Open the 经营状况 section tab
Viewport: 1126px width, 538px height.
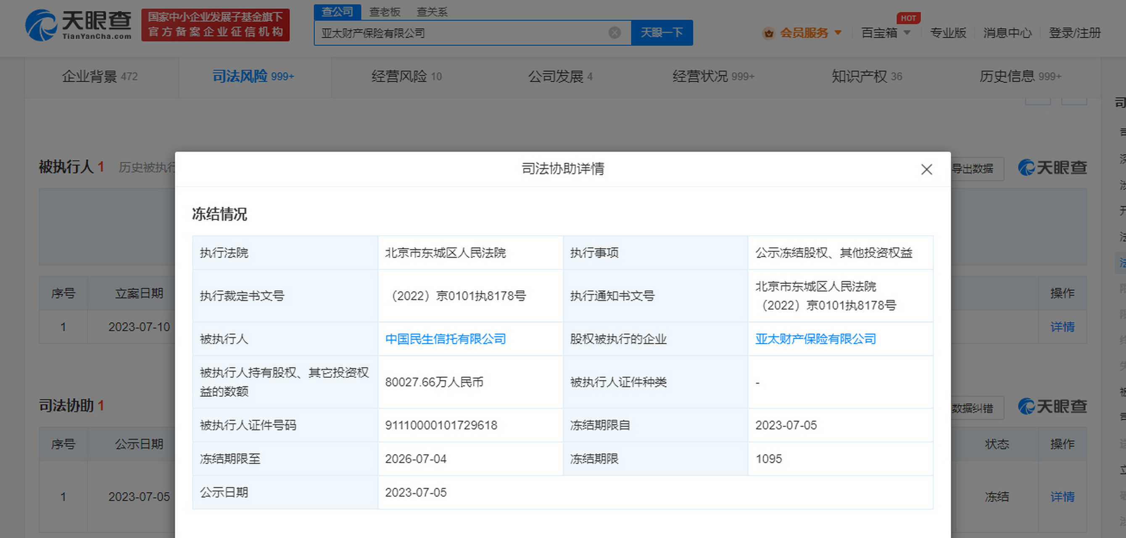[713, 76]
